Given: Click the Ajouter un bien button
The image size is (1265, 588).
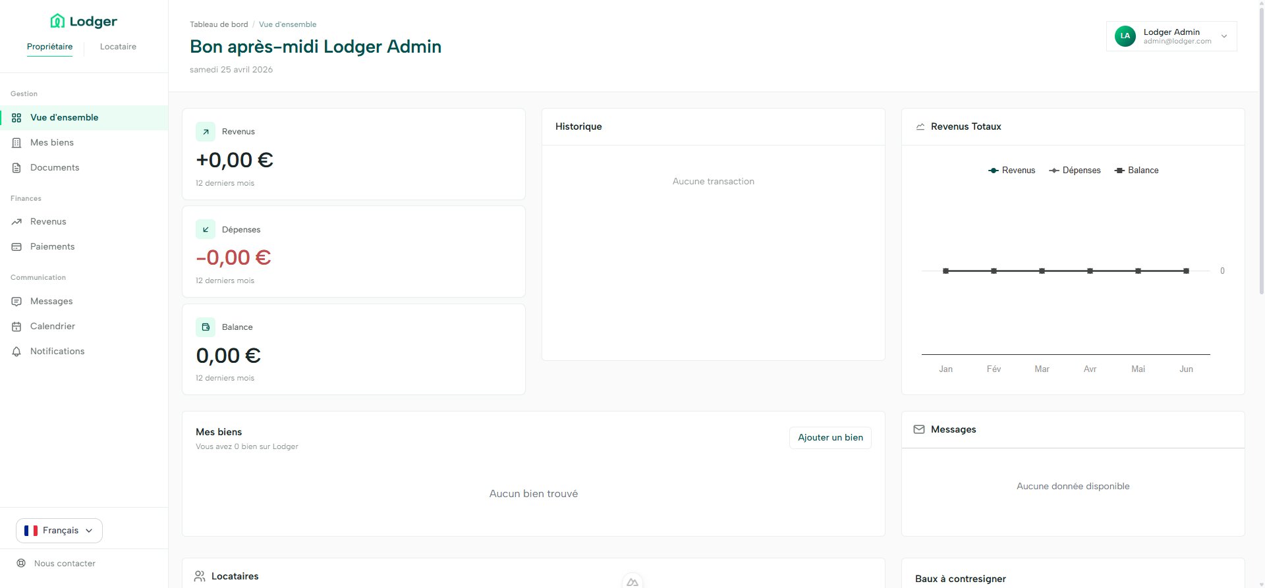Looking at the screenshot, I should 830,438.
